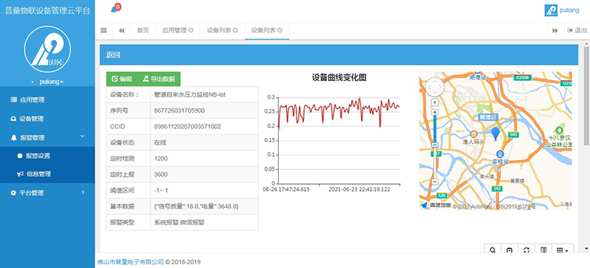Screen dimensions: 590x268
Task: Click the 导出数据 button
Action: (159, 79)
